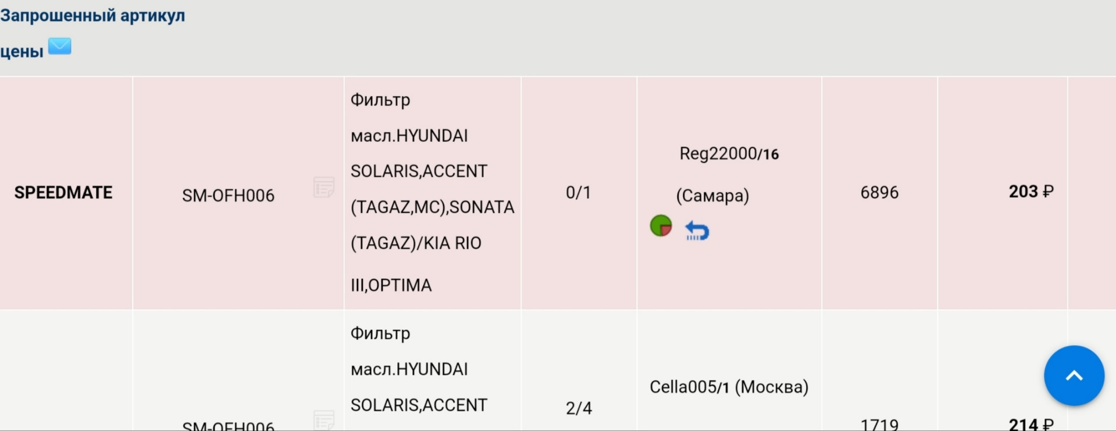Open the note icon beside first-row SM-OFH006
Screen dimensions: 1116x431
coord(324,187)
